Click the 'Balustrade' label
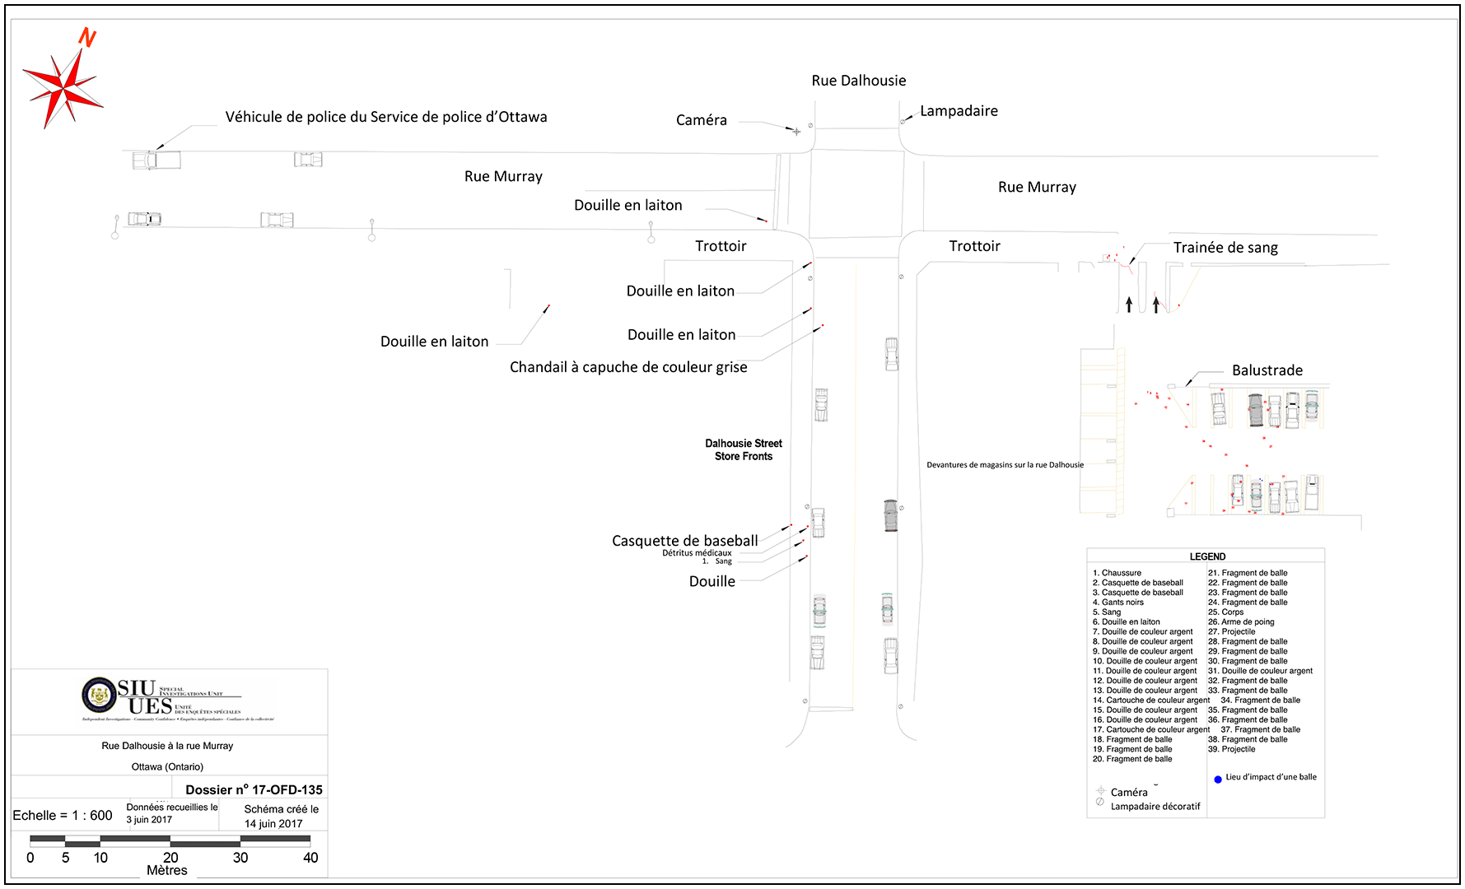 (x=1267, y=370)
